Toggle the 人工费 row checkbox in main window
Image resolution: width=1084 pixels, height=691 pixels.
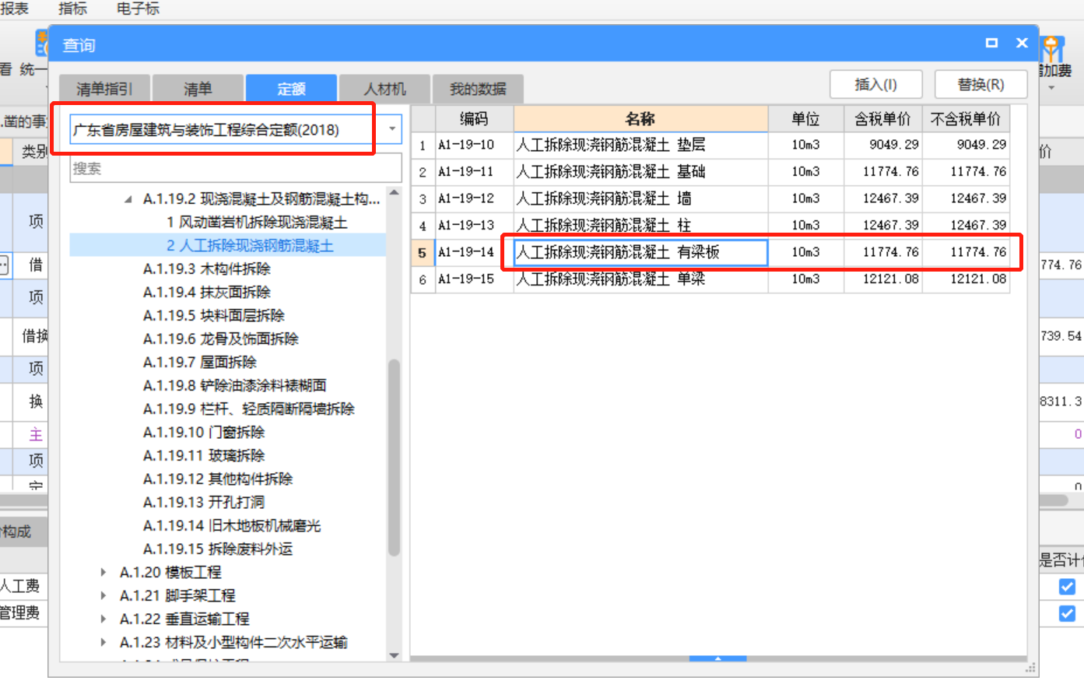(x=1067, y=587)
